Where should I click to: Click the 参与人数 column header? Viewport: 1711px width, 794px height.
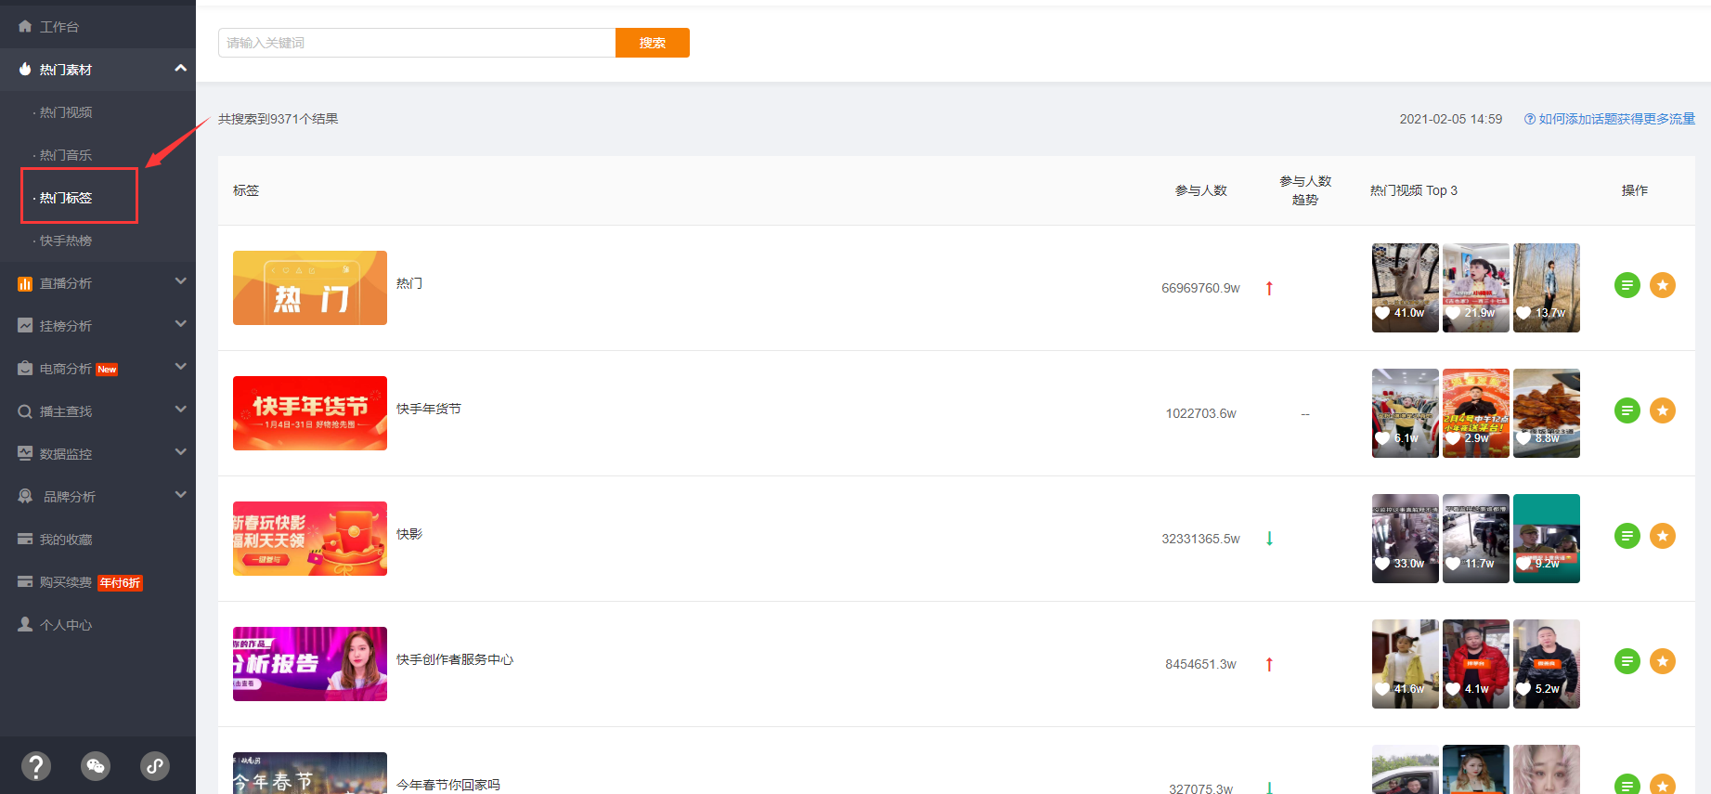[1201, 190]
